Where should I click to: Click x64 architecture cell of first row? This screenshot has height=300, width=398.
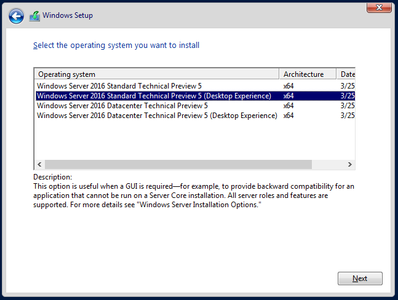click(x=289, y=86)
